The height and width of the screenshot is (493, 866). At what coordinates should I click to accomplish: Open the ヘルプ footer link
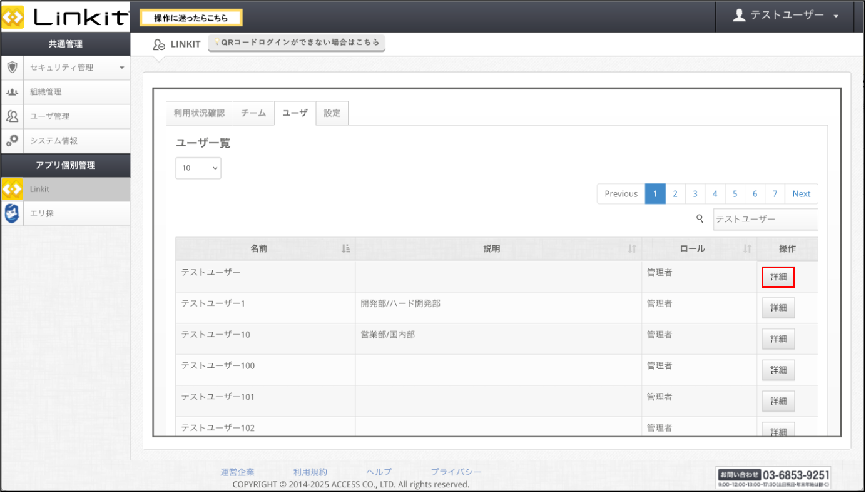379,472
